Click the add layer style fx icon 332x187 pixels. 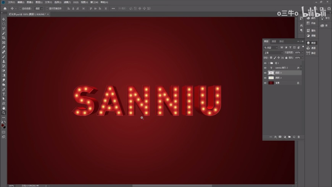tap(275, 137)
